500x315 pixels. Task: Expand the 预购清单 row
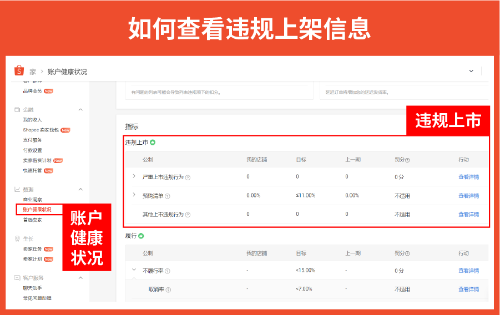click(134, 195)
